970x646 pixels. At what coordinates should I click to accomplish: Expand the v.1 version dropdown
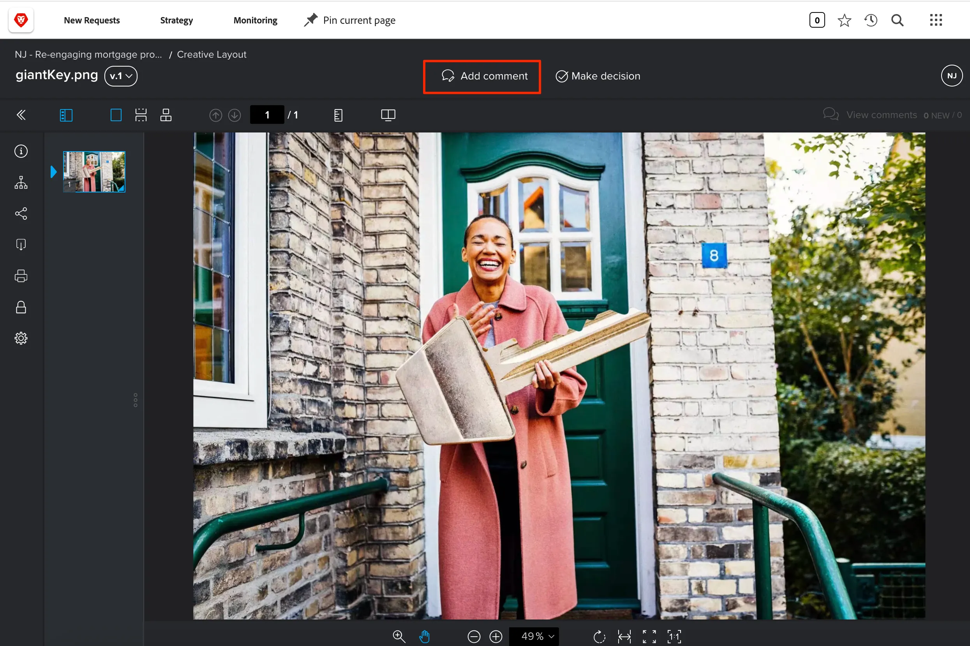coord(121,76)
